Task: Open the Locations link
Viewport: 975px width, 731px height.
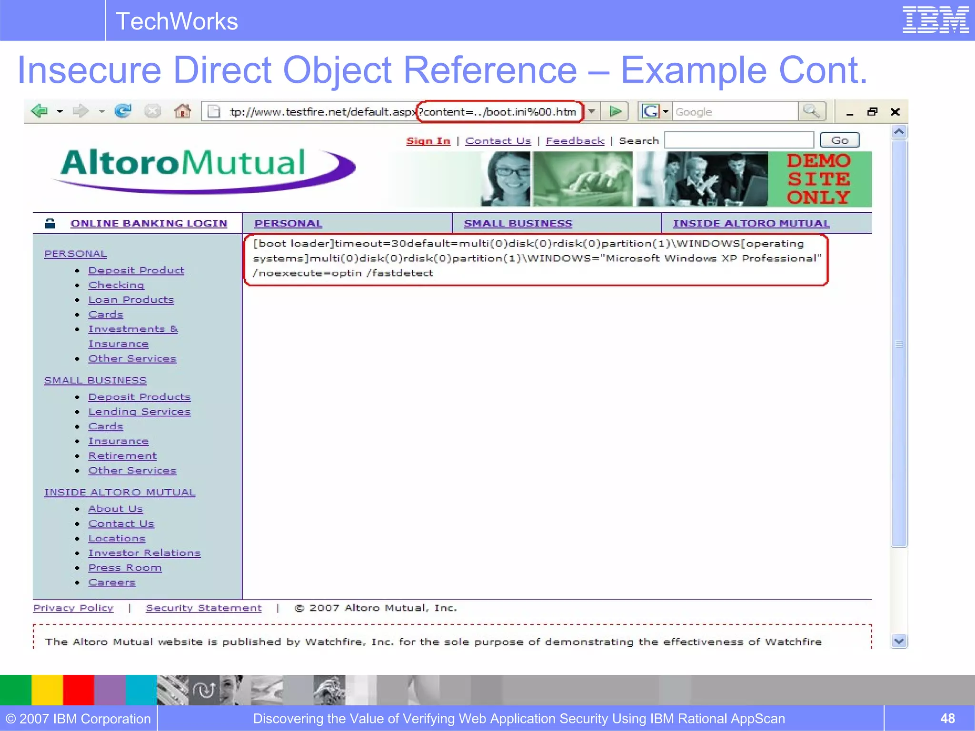Action: (117, 538)
